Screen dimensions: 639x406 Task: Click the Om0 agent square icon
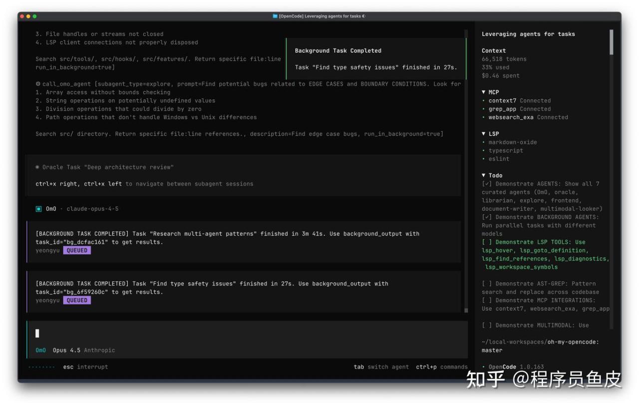pos(38,208)
